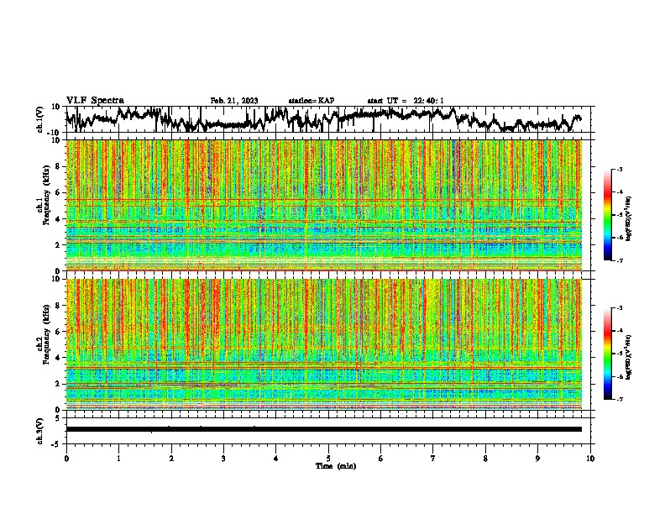665x514 pixels.
Task: Click the '6' kHz tick of ch.2 spectrogram
Action: (59, 331)
